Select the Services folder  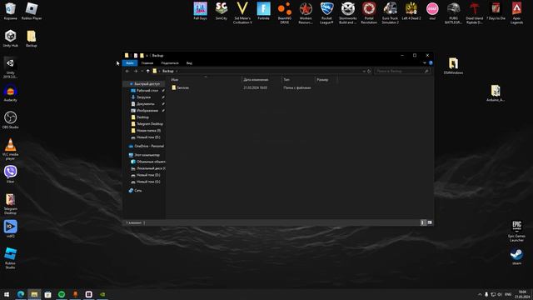[x=180, y=87]
